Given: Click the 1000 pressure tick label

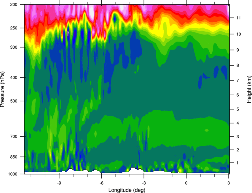Looking at the screenshot, I should tap(12, 174).
